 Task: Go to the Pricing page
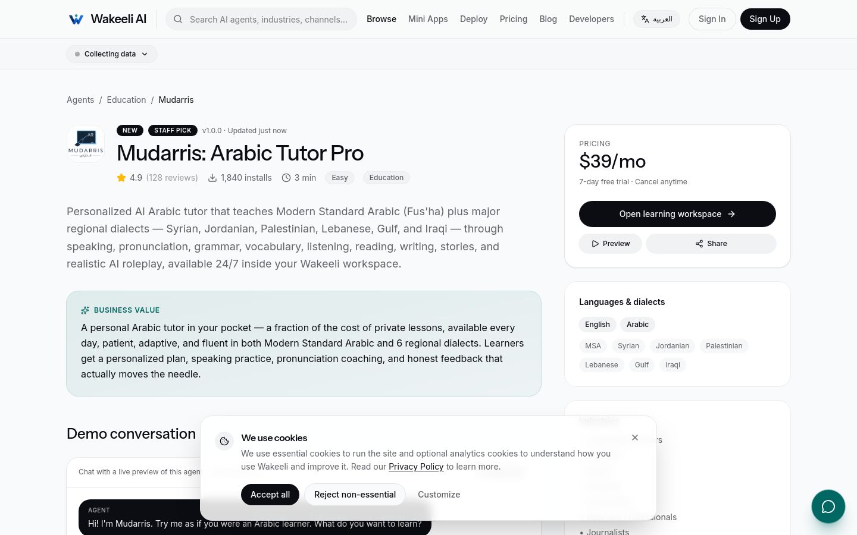(513, 19)
